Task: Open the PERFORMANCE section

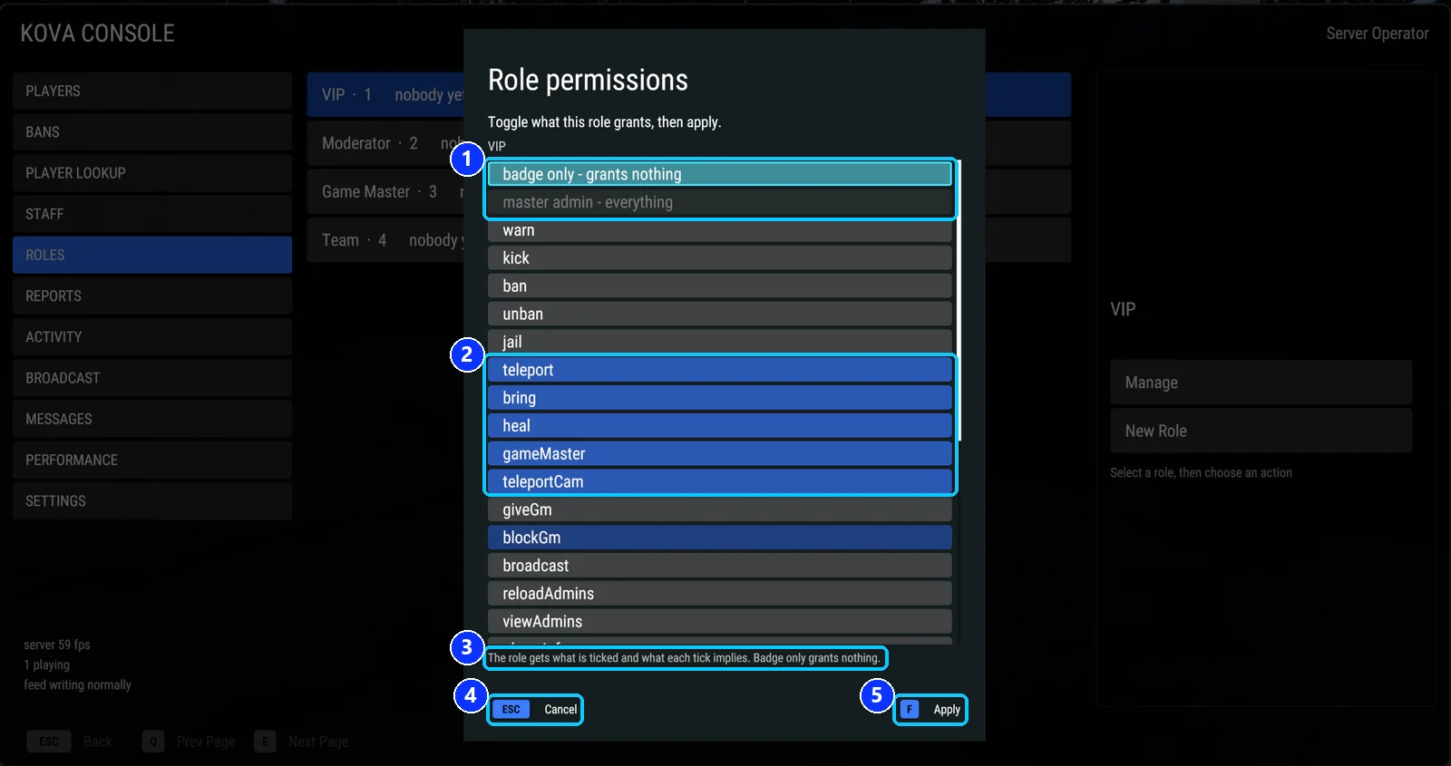Action: click(152, 460)
